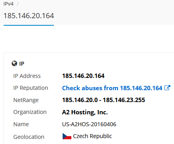174x144 pixels.
Task: Click the globe icon beside IP
Action: click(x=14, y=63)
